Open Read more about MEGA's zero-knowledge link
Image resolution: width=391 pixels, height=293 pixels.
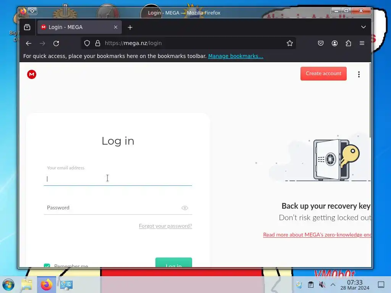(317, 235)
